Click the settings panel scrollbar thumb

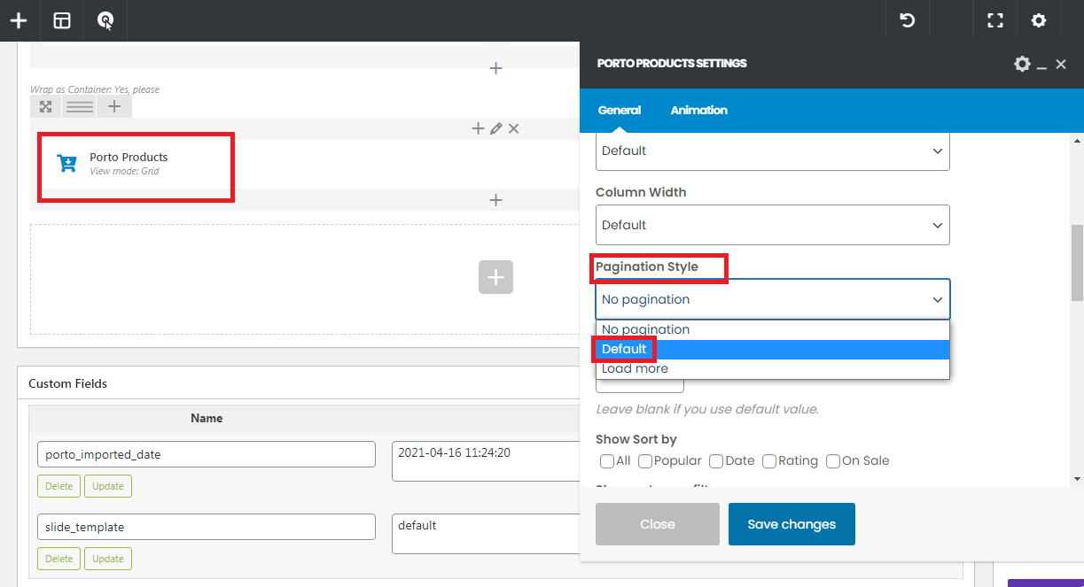click(x=1077, y=263)
